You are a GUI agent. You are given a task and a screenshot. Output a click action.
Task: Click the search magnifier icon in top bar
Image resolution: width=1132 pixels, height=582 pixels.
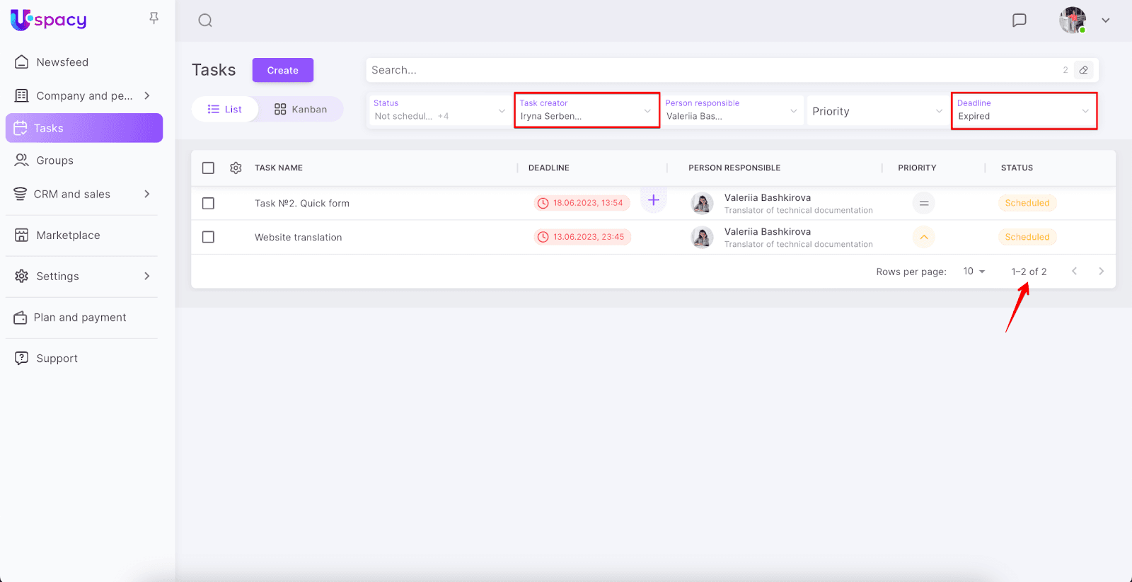205,21
